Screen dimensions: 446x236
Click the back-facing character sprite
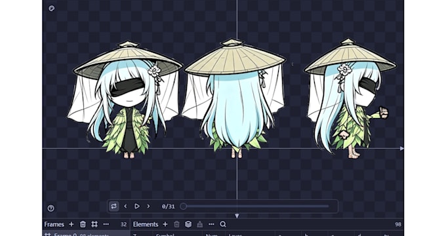(x=234, y=98)
